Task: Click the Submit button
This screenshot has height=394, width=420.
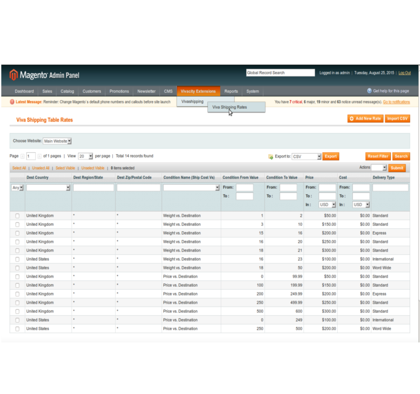Action: (397, 168)
